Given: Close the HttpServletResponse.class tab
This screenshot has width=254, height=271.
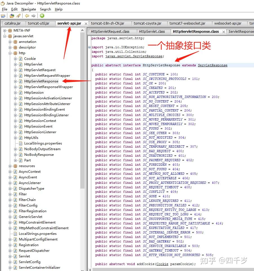Looking at the screenshot, I should (224, 32).
